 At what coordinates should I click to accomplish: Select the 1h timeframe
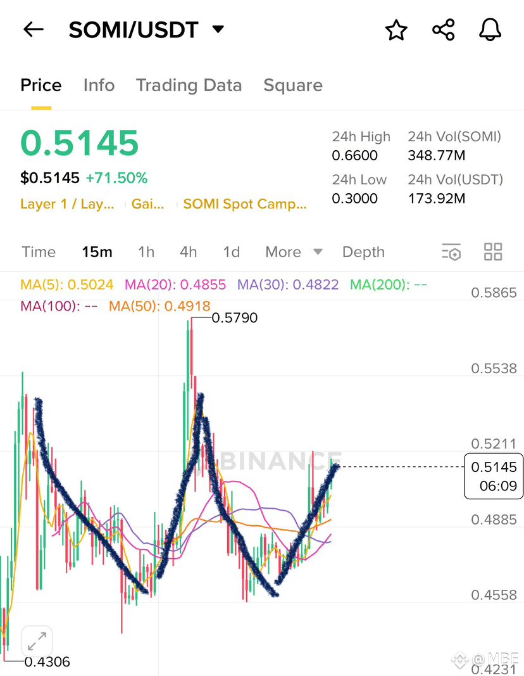tap(146, 252)
